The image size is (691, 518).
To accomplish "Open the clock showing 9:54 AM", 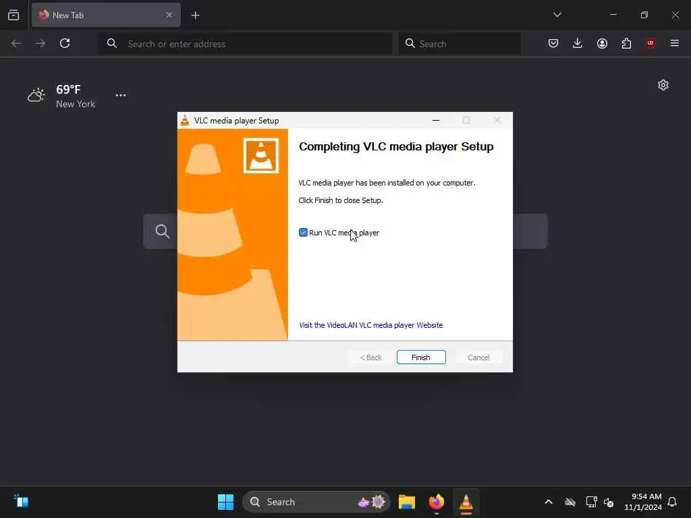I will click(643, 502).
